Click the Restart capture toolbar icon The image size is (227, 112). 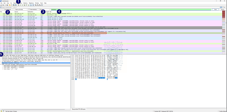point(5,5)
